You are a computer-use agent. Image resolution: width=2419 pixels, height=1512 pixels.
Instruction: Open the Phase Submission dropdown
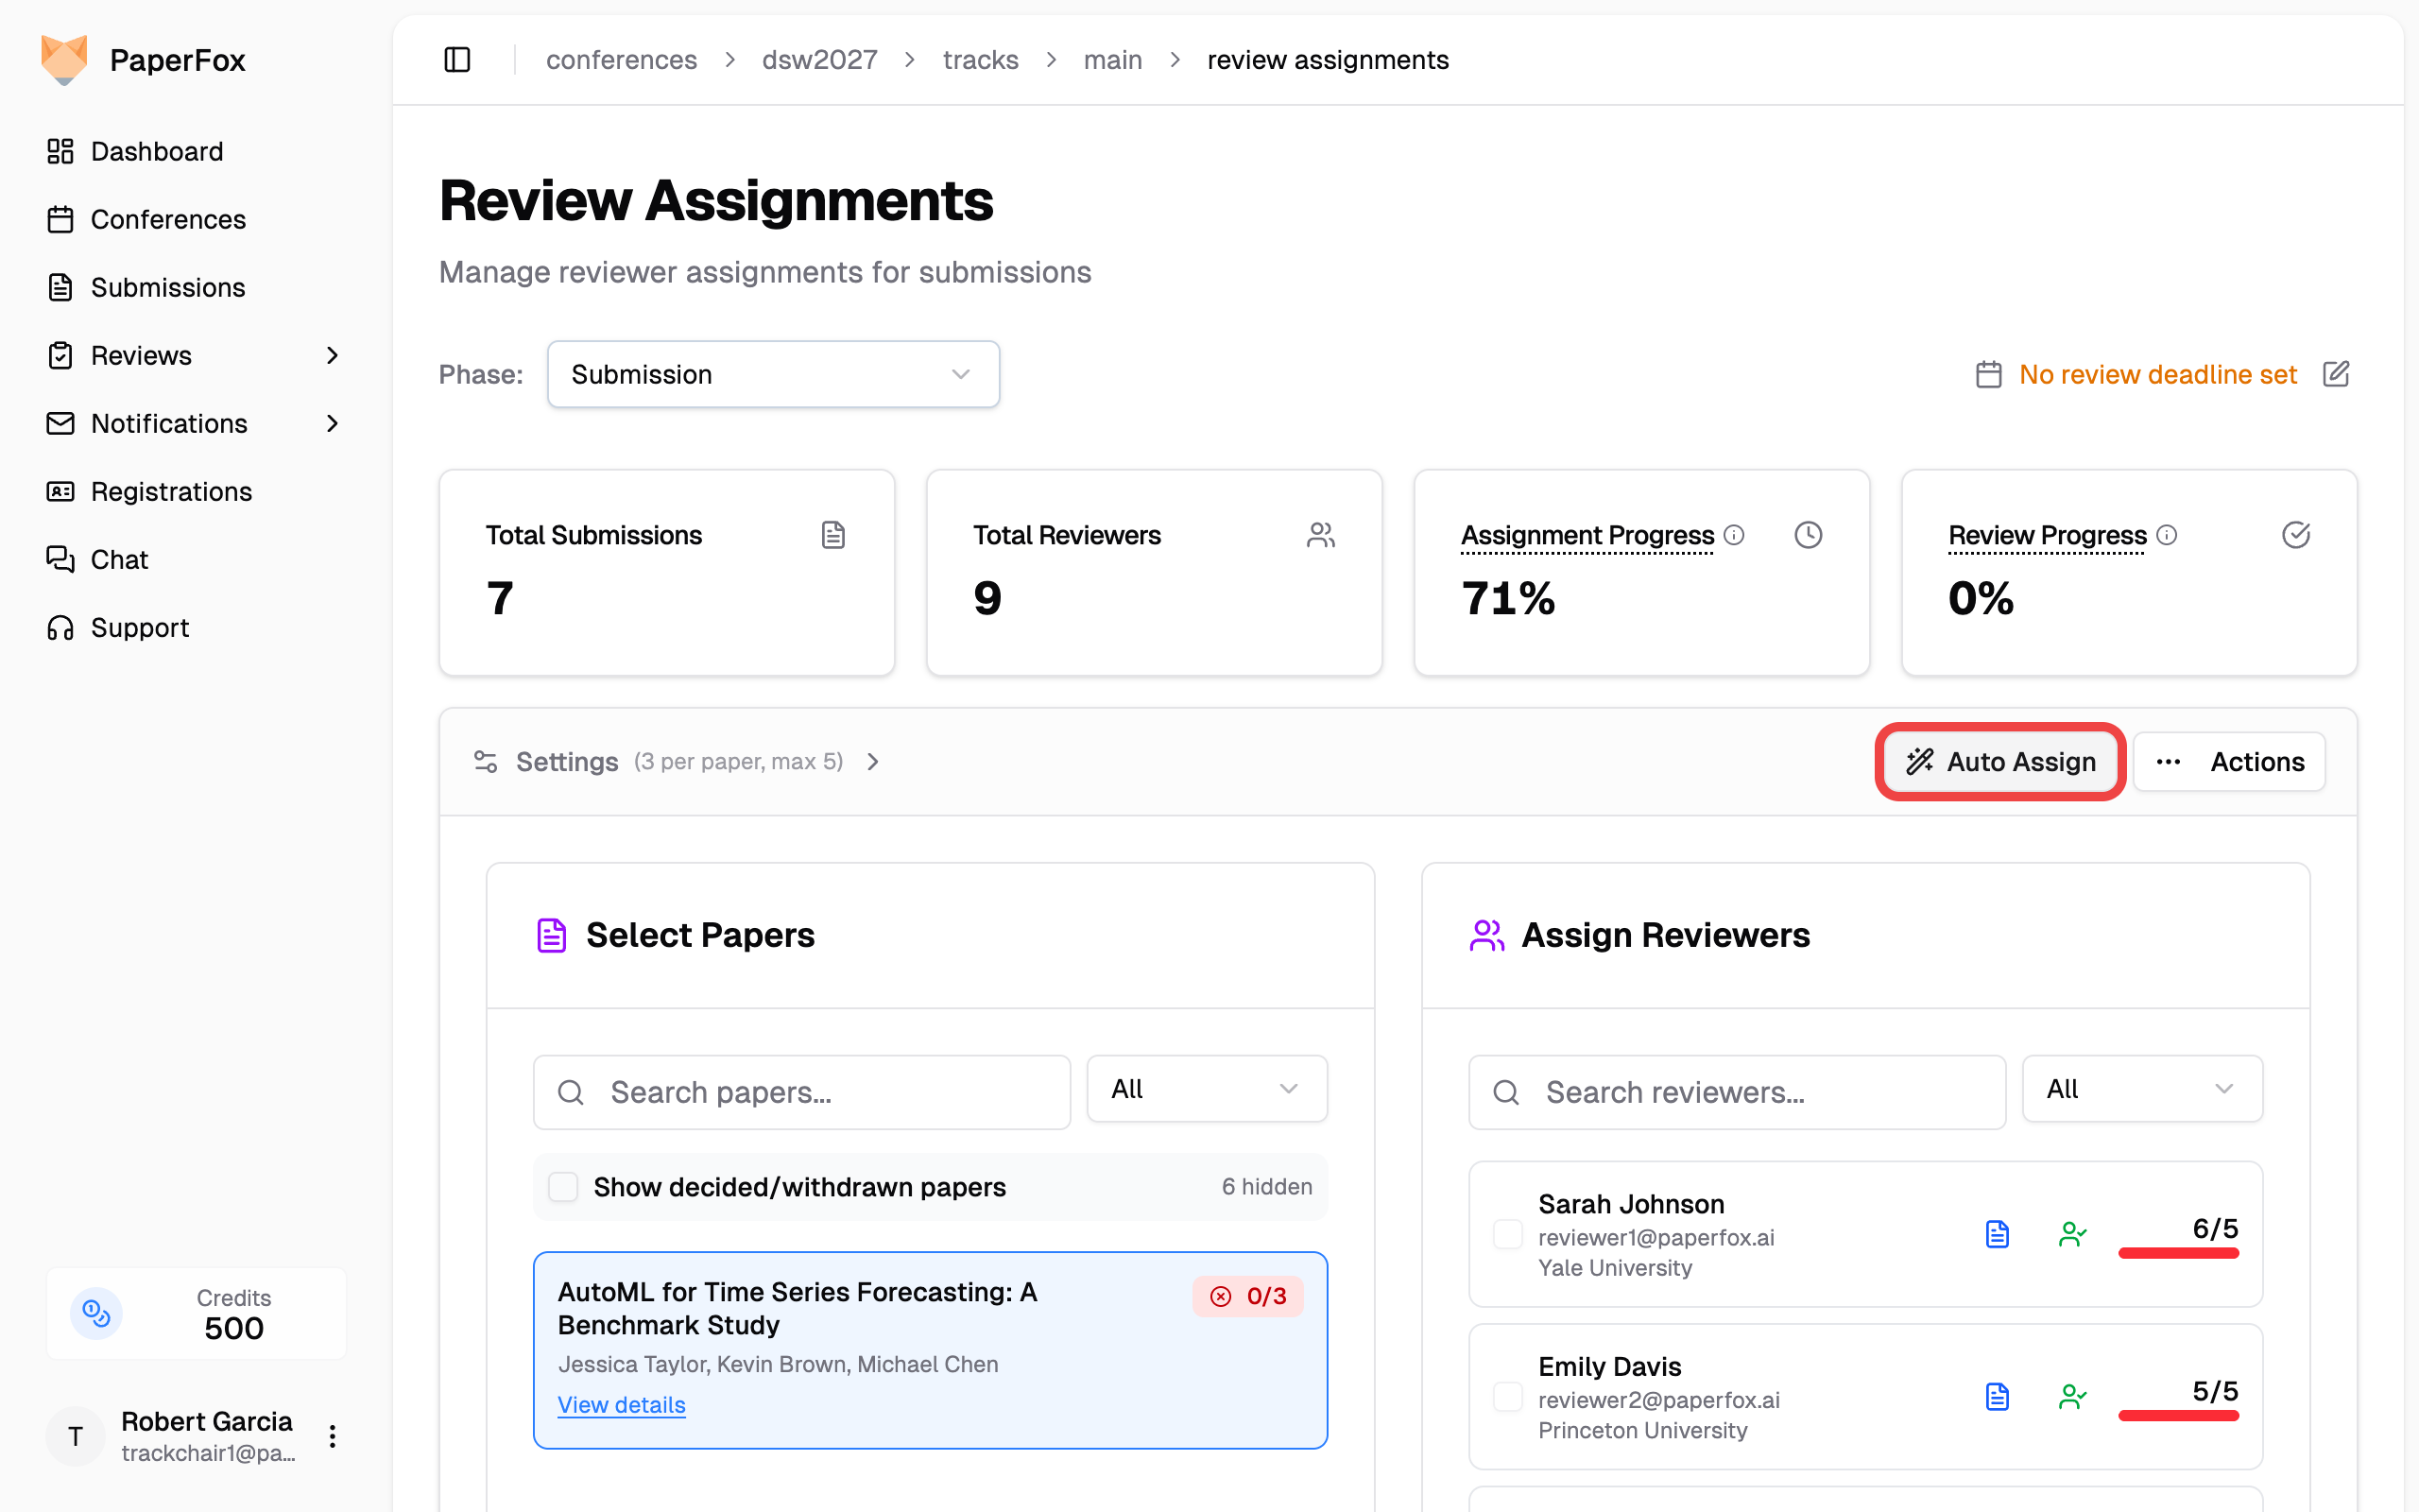point(773,374)
